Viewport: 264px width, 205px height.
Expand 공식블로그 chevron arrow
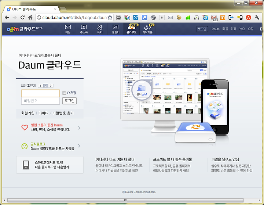pos(79,146)
